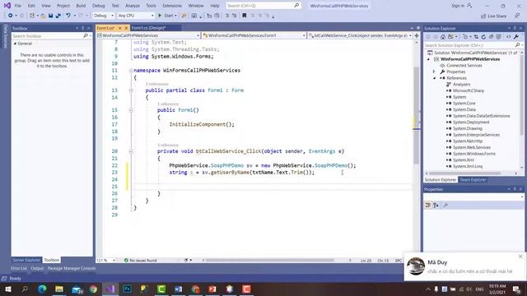Collapse the References node in Solution Explorer

434,78
